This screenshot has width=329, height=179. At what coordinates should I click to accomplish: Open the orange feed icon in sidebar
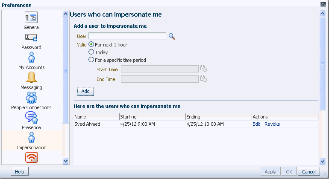tap(32, 157)
